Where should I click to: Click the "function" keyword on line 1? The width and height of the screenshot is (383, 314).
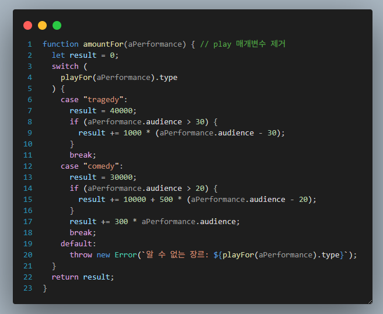[61, 44]
